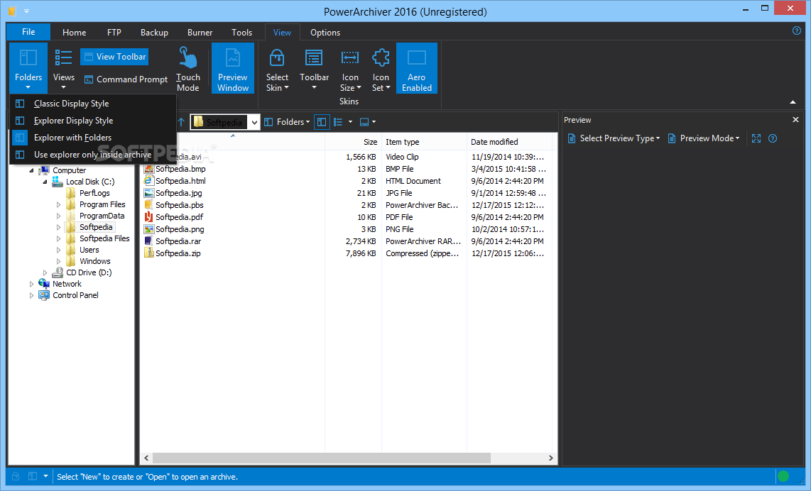Select the Control Panel tree item
Screen dimensions: 811x491
pyautogui.click(x=75, y=295)
